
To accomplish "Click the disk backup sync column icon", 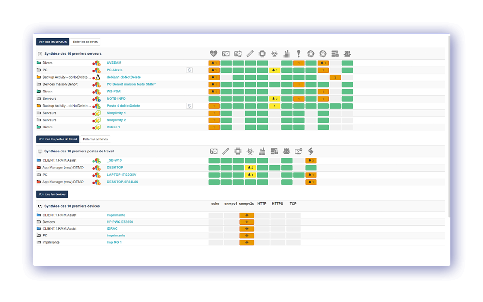I will (x=238, y=53).
